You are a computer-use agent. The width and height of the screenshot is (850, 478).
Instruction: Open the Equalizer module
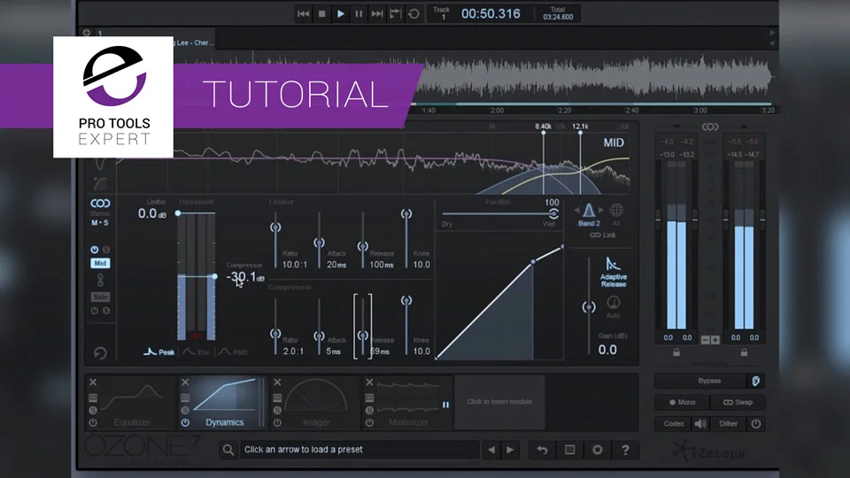click(132, 403)
